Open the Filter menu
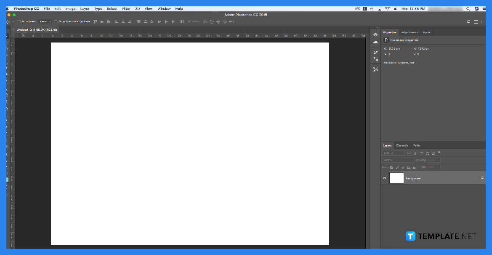Viewport: 492px width, 255px height. coord(126,8)
